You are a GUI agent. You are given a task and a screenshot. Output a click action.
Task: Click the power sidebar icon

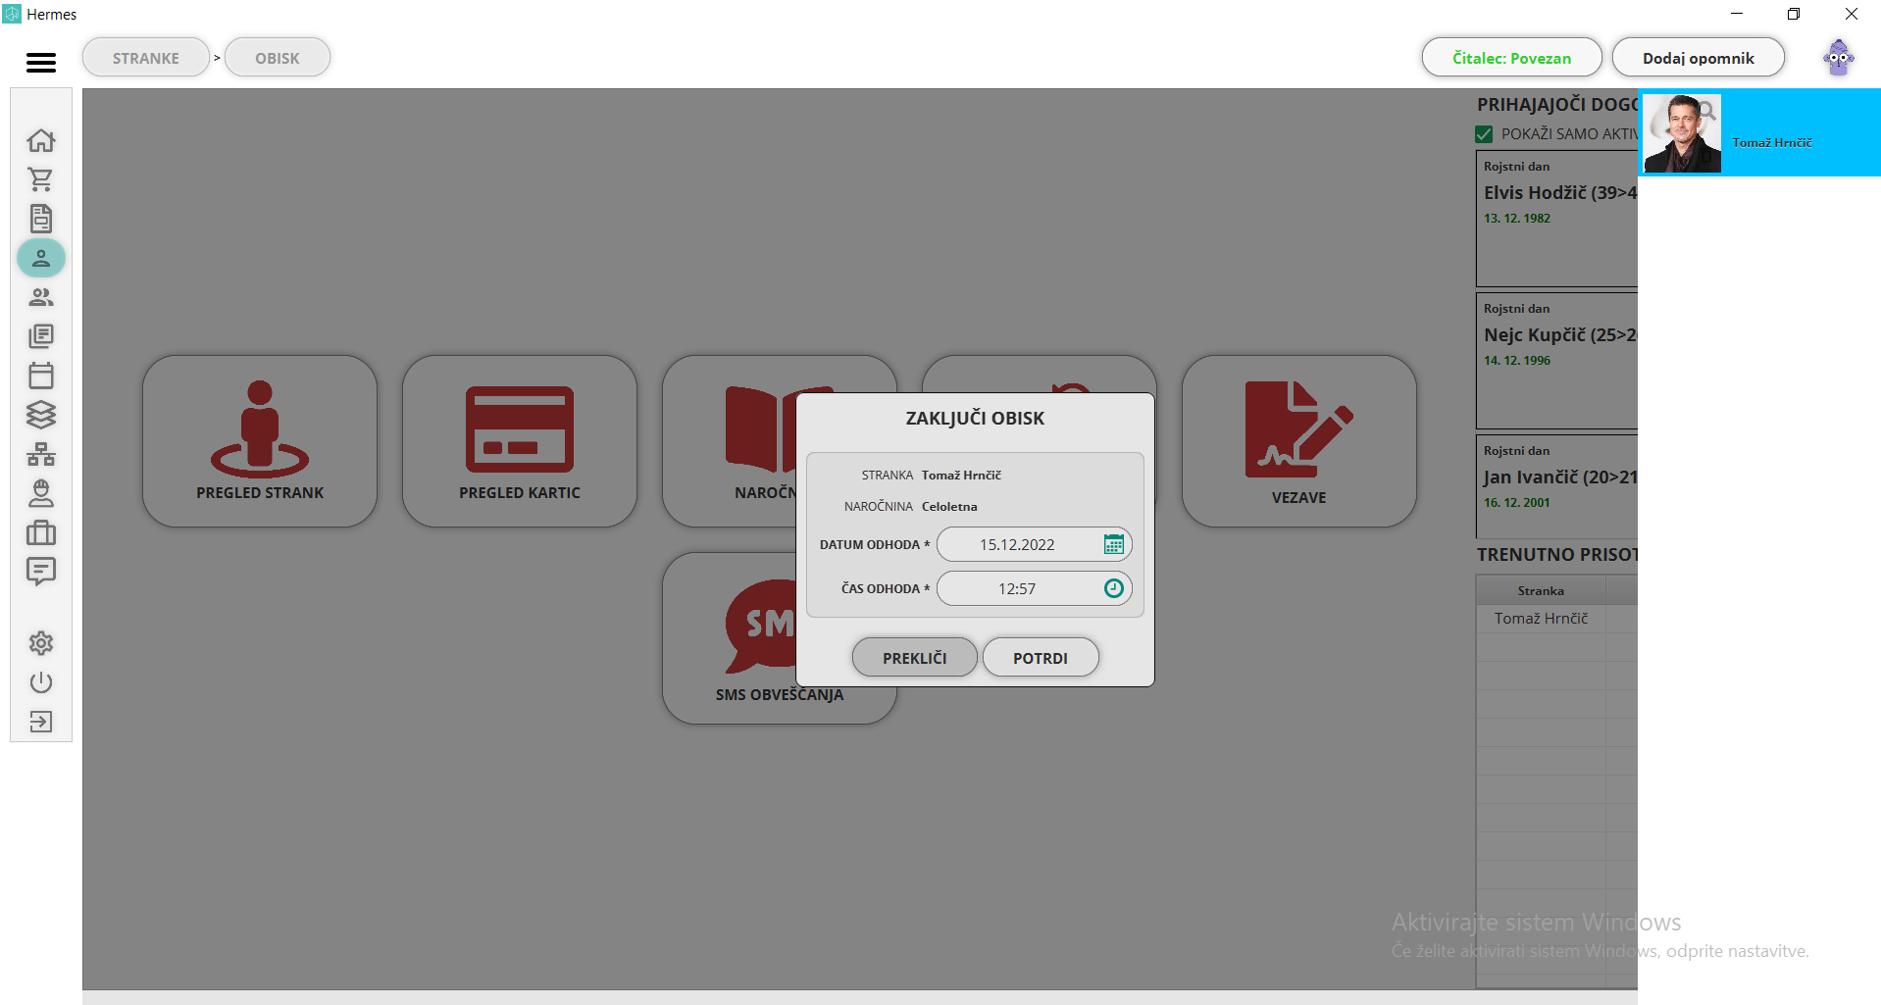pos(41,682)
